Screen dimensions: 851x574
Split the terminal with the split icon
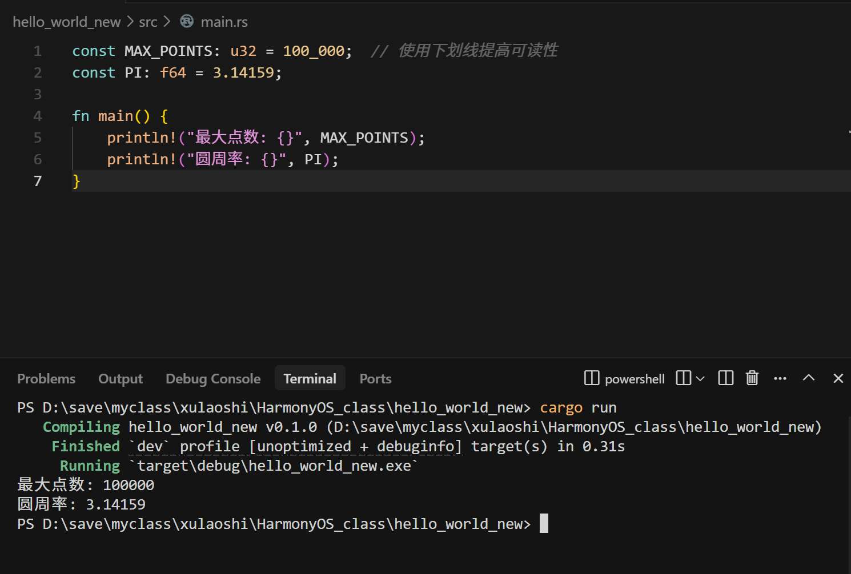tap(684, 378)
